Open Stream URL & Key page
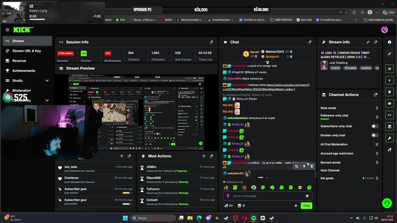 point(27,51)
